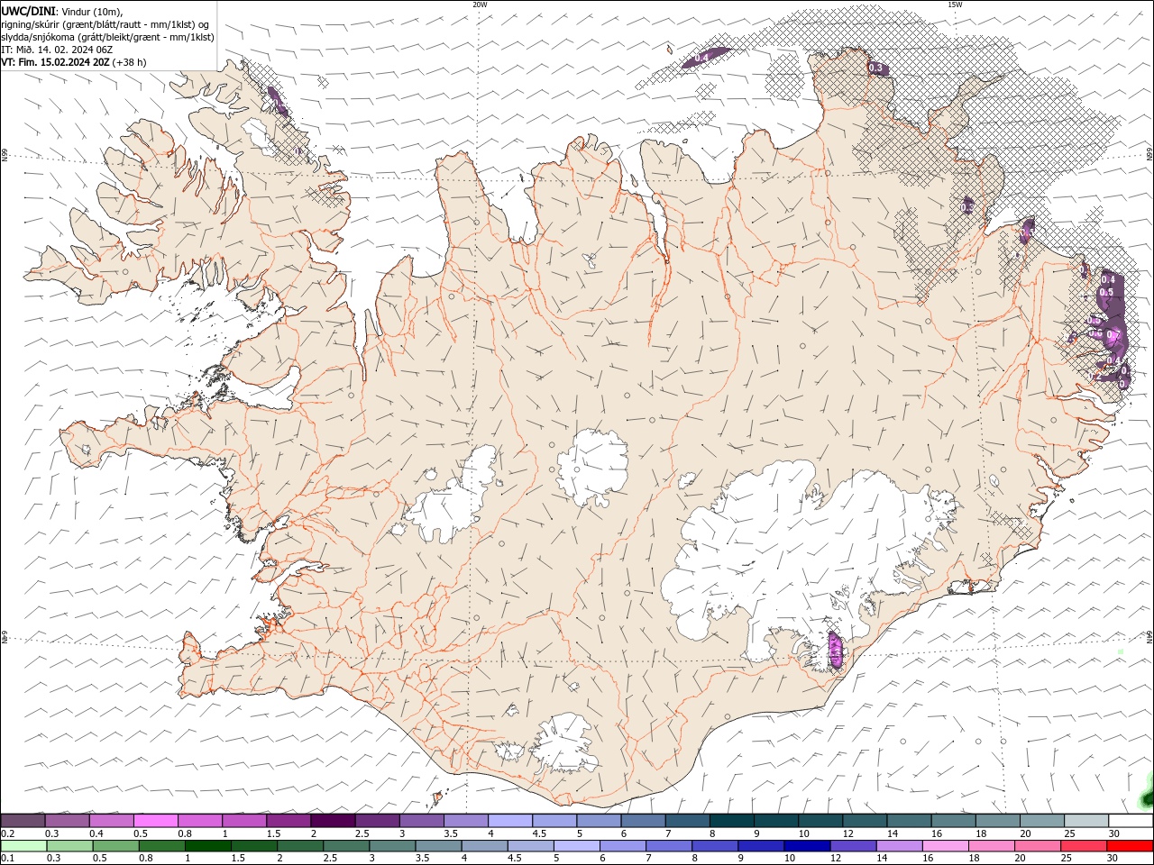
Task: Click the pale green 0.1 rain legend swatch
Action: (23, 846)
